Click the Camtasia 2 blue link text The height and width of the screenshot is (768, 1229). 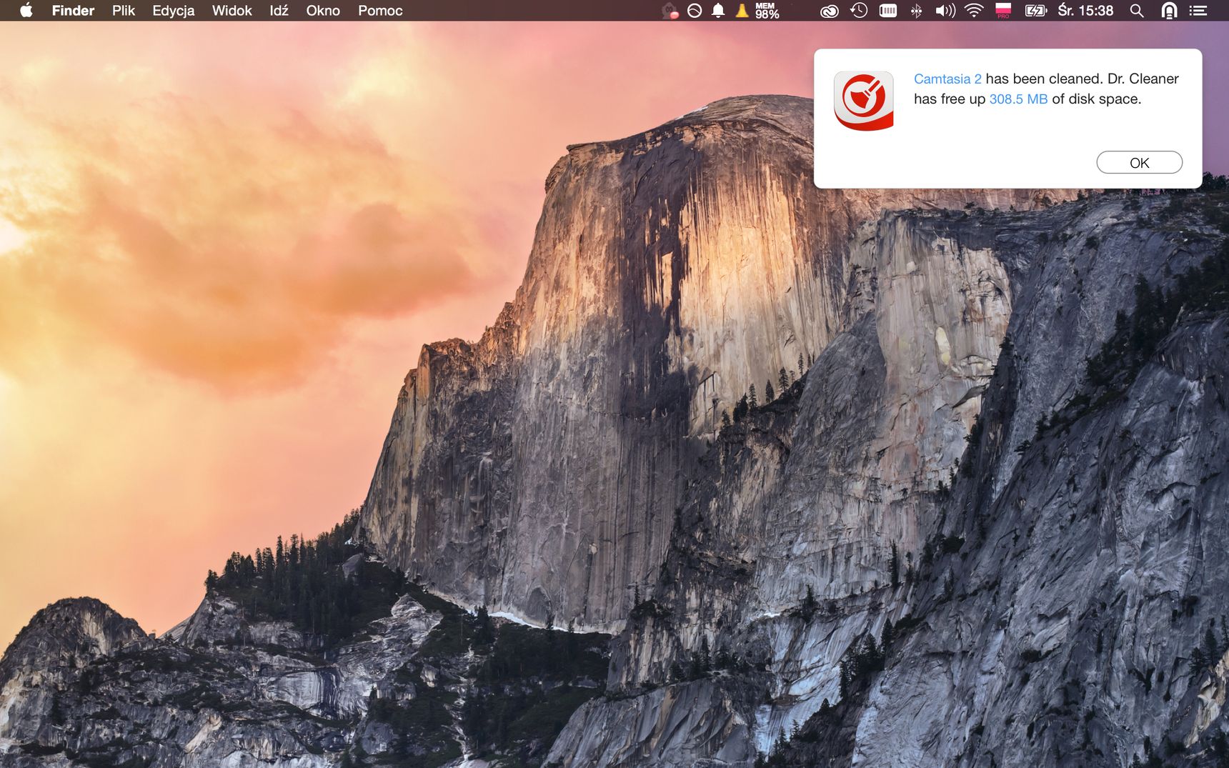point(947,79)
